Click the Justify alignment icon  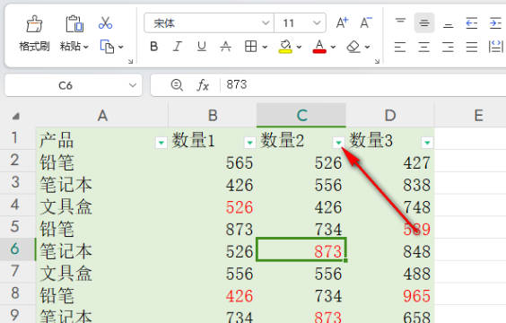472,47
